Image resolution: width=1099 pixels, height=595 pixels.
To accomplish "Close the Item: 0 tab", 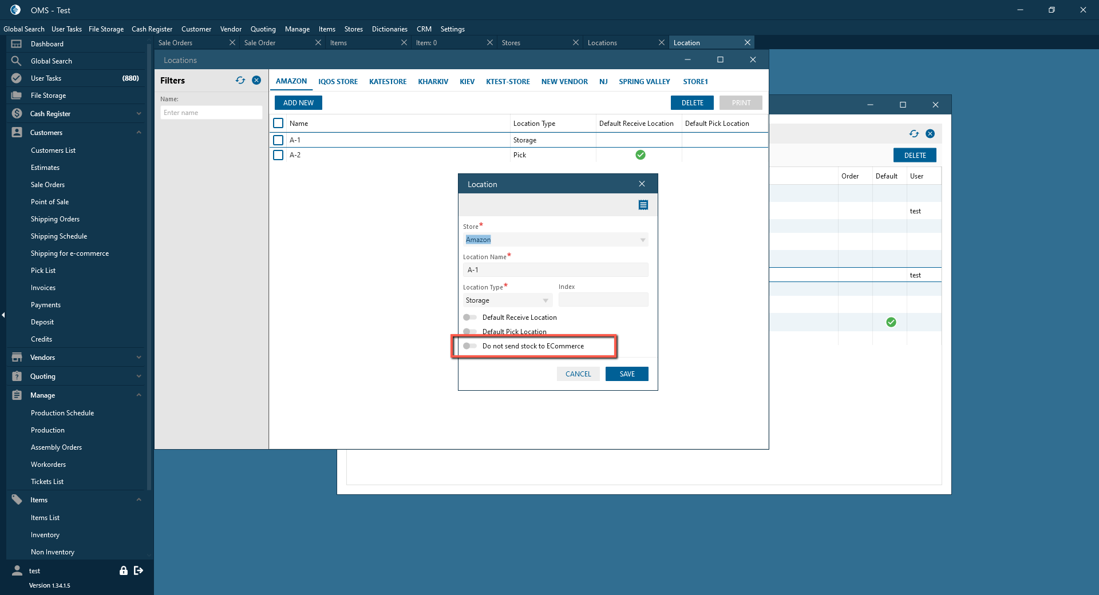I will tap(490, 43).
